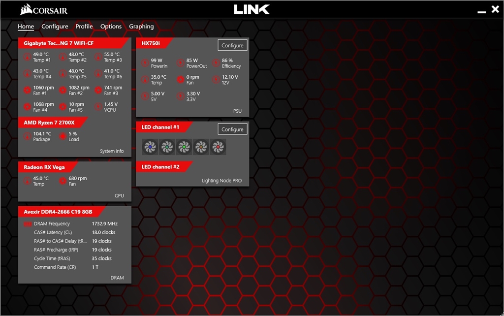Select the green LED fan

(184, 147)
